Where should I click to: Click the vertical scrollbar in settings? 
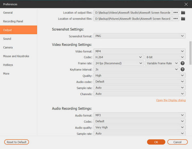[190, 51]
